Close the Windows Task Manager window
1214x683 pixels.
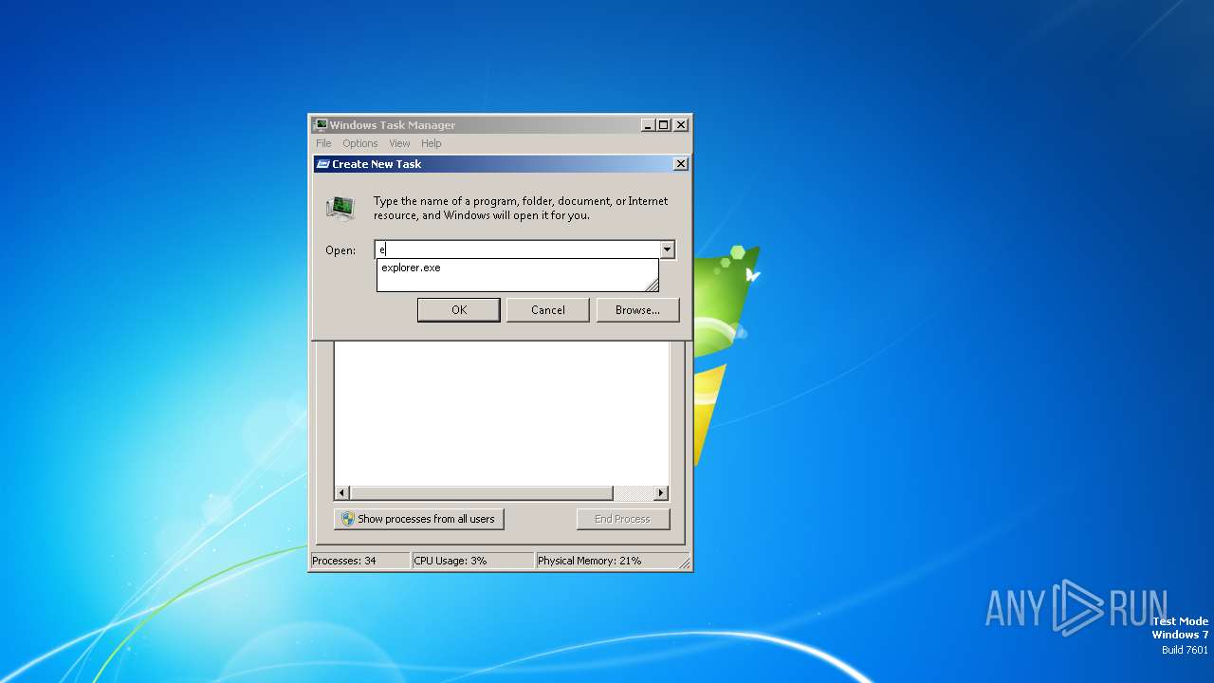tap(681, 125)
